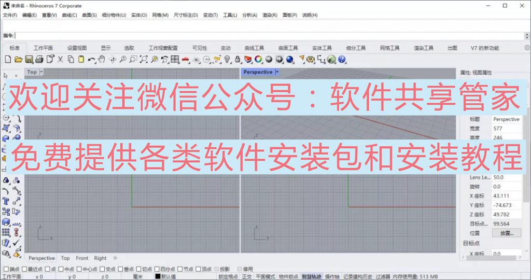Screen dimensions: 531x280
Task: Print using the printer icon
Action: coord(39,60)
